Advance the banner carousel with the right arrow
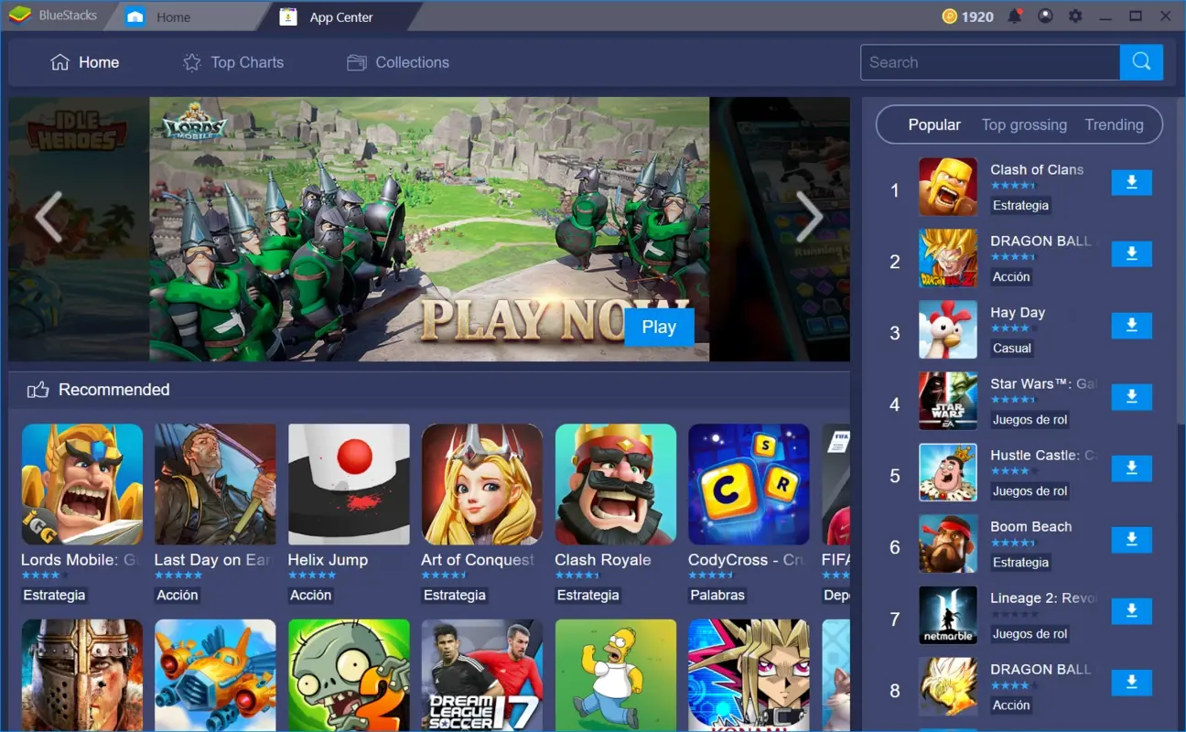The height and width of the screenshot is (732, 1186). click(x=809, y=217)
